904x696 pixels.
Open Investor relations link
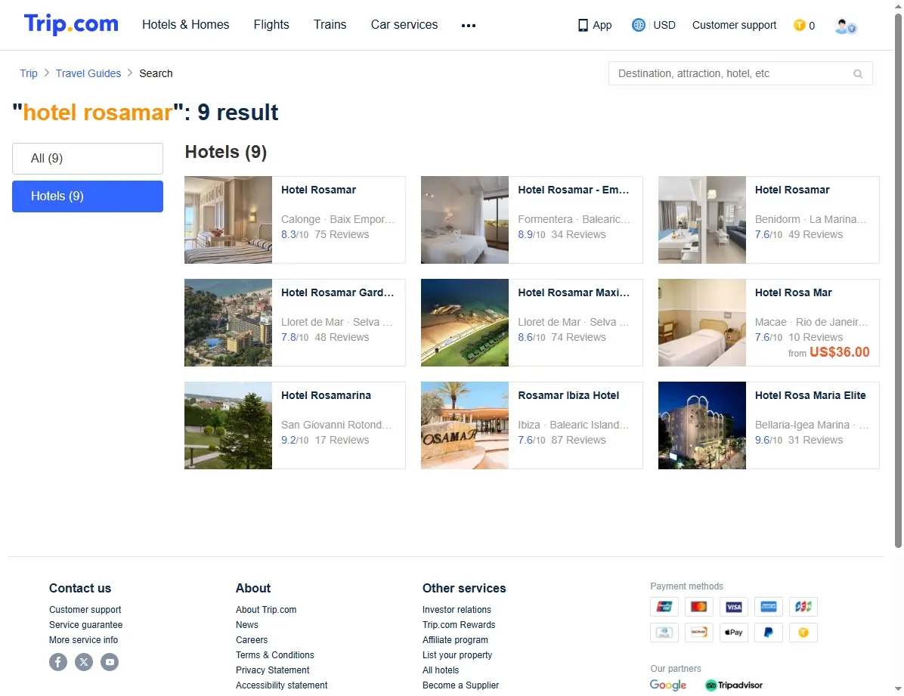click(x=457, y=610)
